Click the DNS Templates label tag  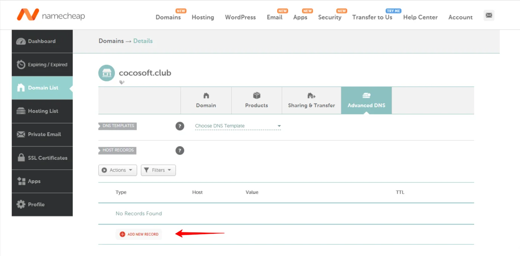pos(117,126)
